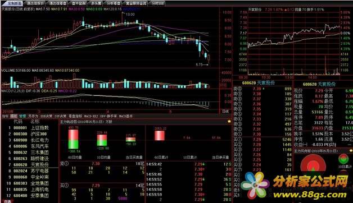Click the 当日买卖量 small bar

pos(130,139)
